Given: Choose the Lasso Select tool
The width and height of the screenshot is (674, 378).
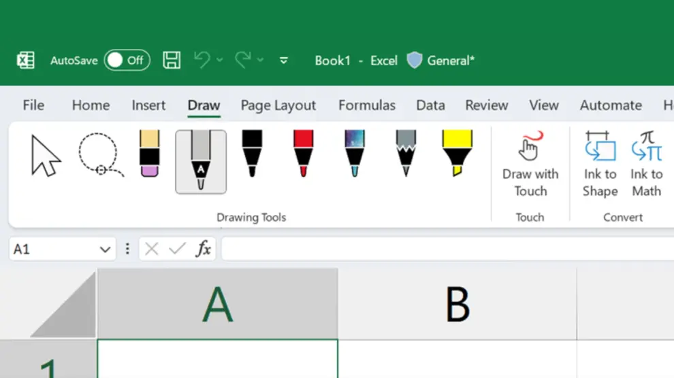Looking at the screenshot, I should [99, 156].
